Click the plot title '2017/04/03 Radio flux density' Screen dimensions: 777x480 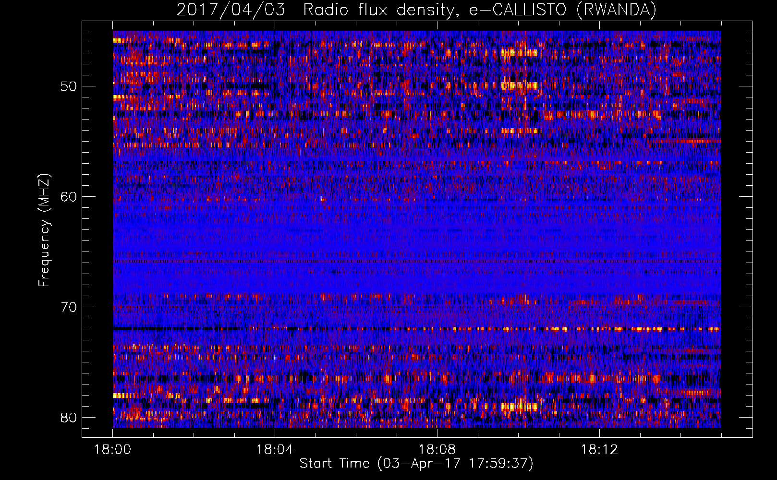coord(416,10)
